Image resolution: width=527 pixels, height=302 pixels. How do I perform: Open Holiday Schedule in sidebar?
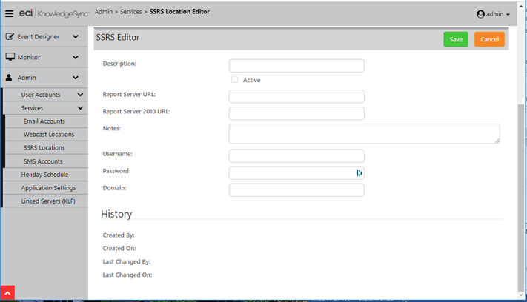pos(45,175)
